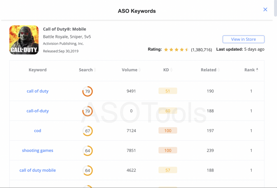Sort table by Related column
This screenshot has width=277, height=188.
[x=210, y=70]
